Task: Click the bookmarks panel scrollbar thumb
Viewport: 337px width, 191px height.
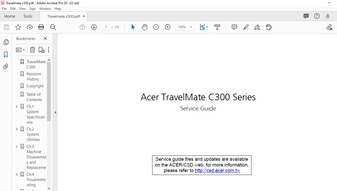Action: 49,92
